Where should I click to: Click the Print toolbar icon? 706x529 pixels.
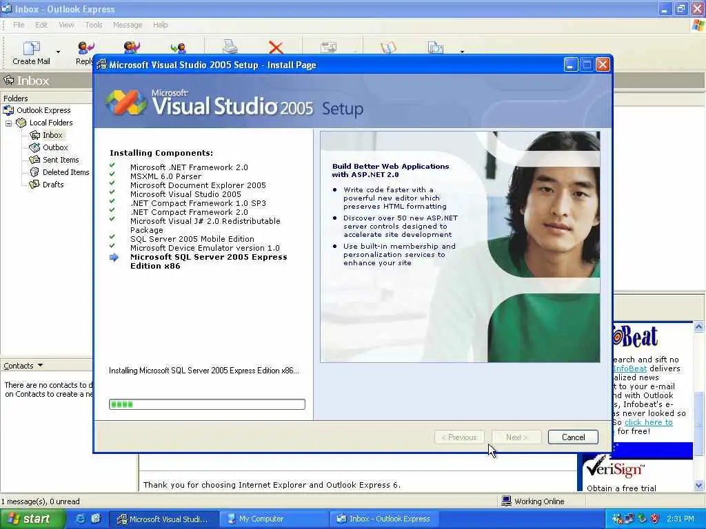pyautogui.click(x=230, y=46)
